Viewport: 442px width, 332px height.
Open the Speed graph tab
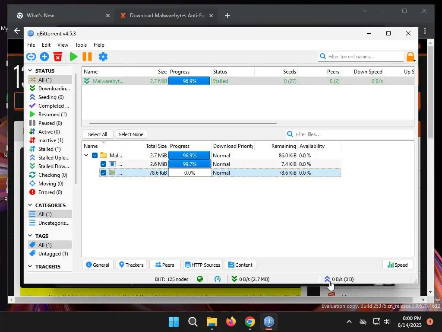tap(398, 265)
